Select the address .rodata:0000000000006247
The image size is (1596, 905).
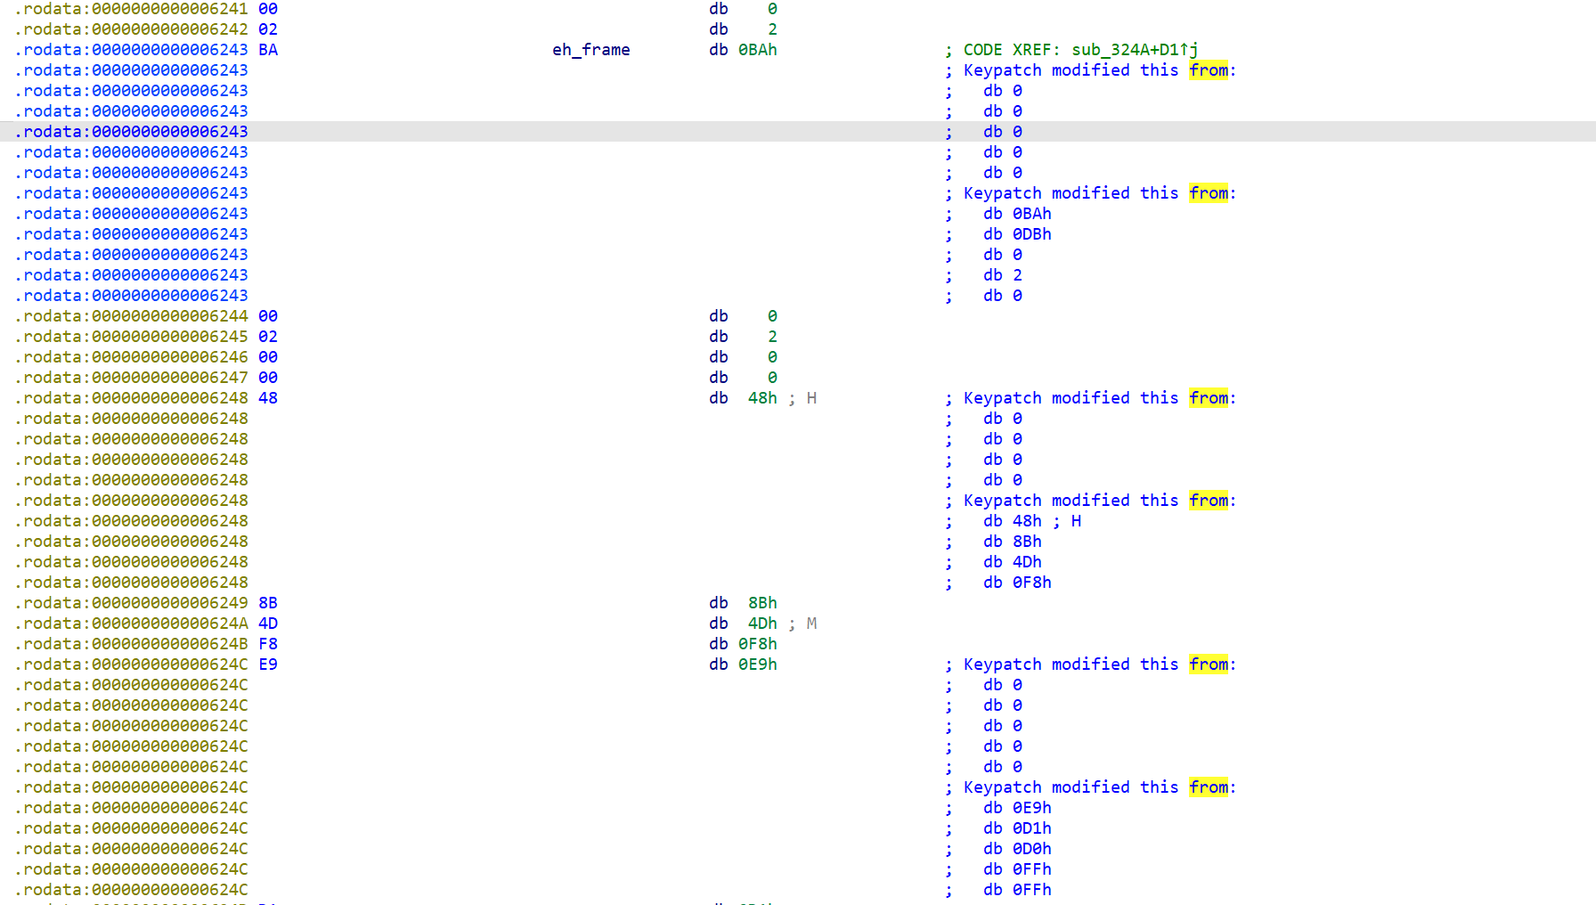click(x=131, y=377)
